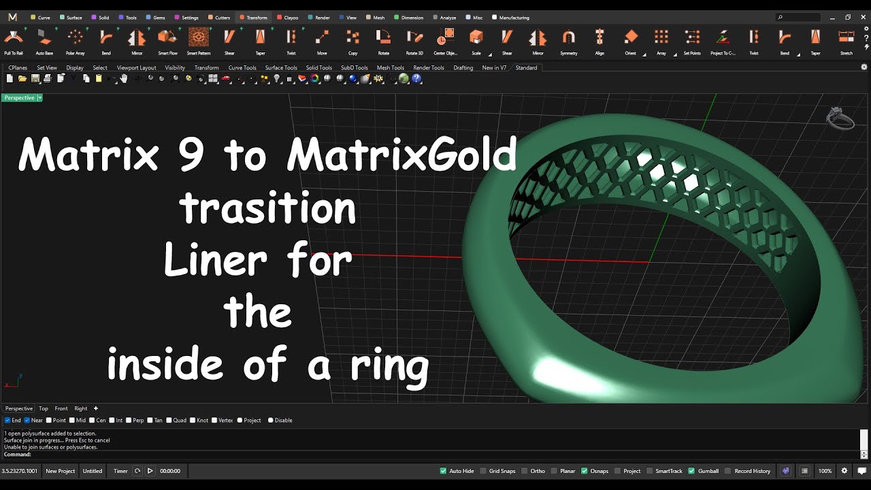Select the Array tool in the ribbon

click(x=661, y=42)
